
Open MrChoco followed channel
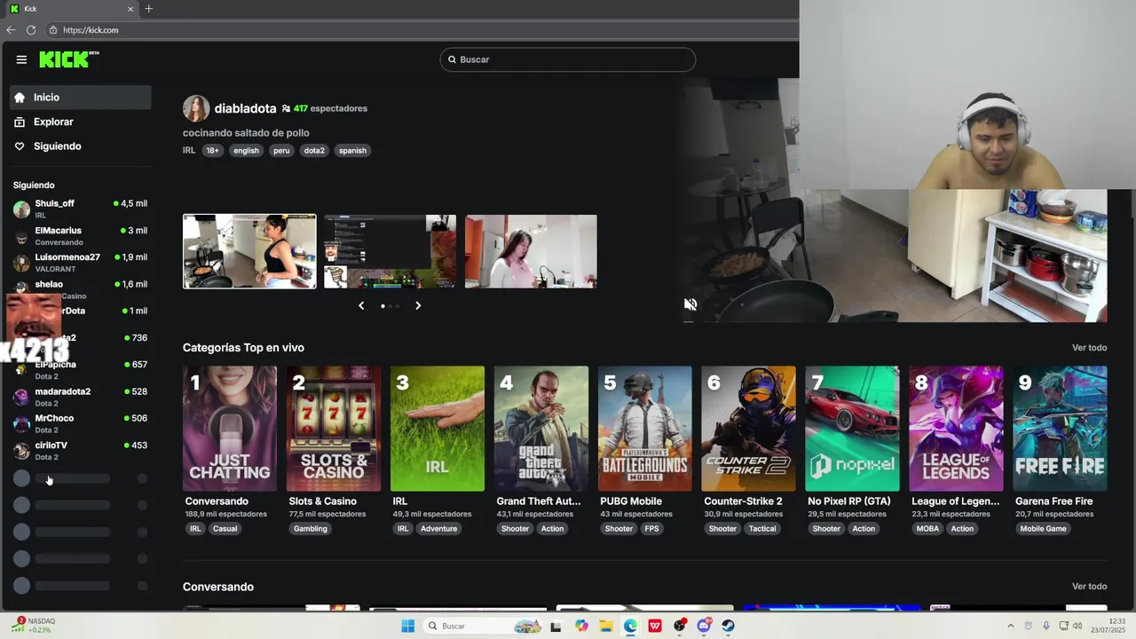[x=80, y=423]
